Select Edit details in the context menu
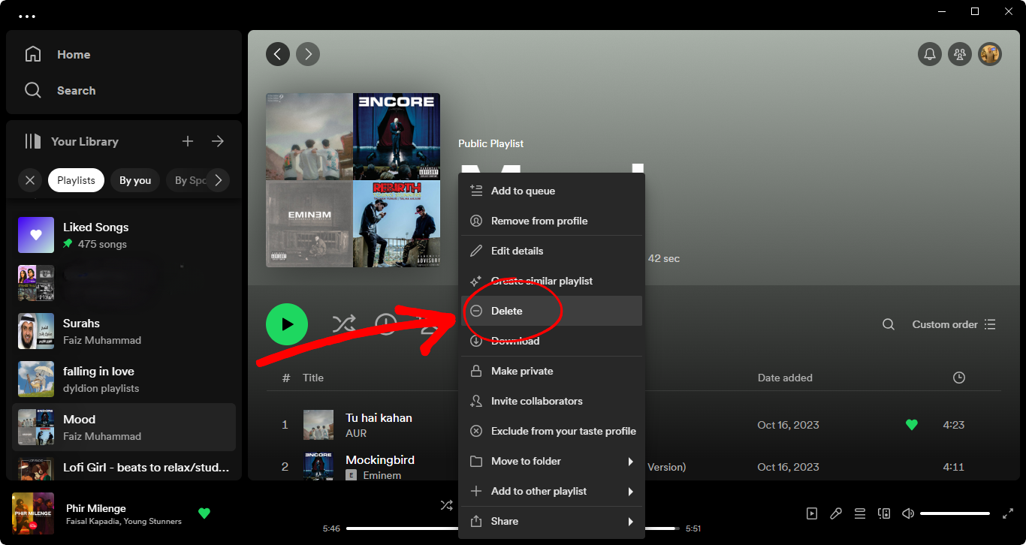 pos(552,251)
